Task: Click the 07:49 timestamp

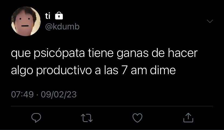Action: (22, 94)
